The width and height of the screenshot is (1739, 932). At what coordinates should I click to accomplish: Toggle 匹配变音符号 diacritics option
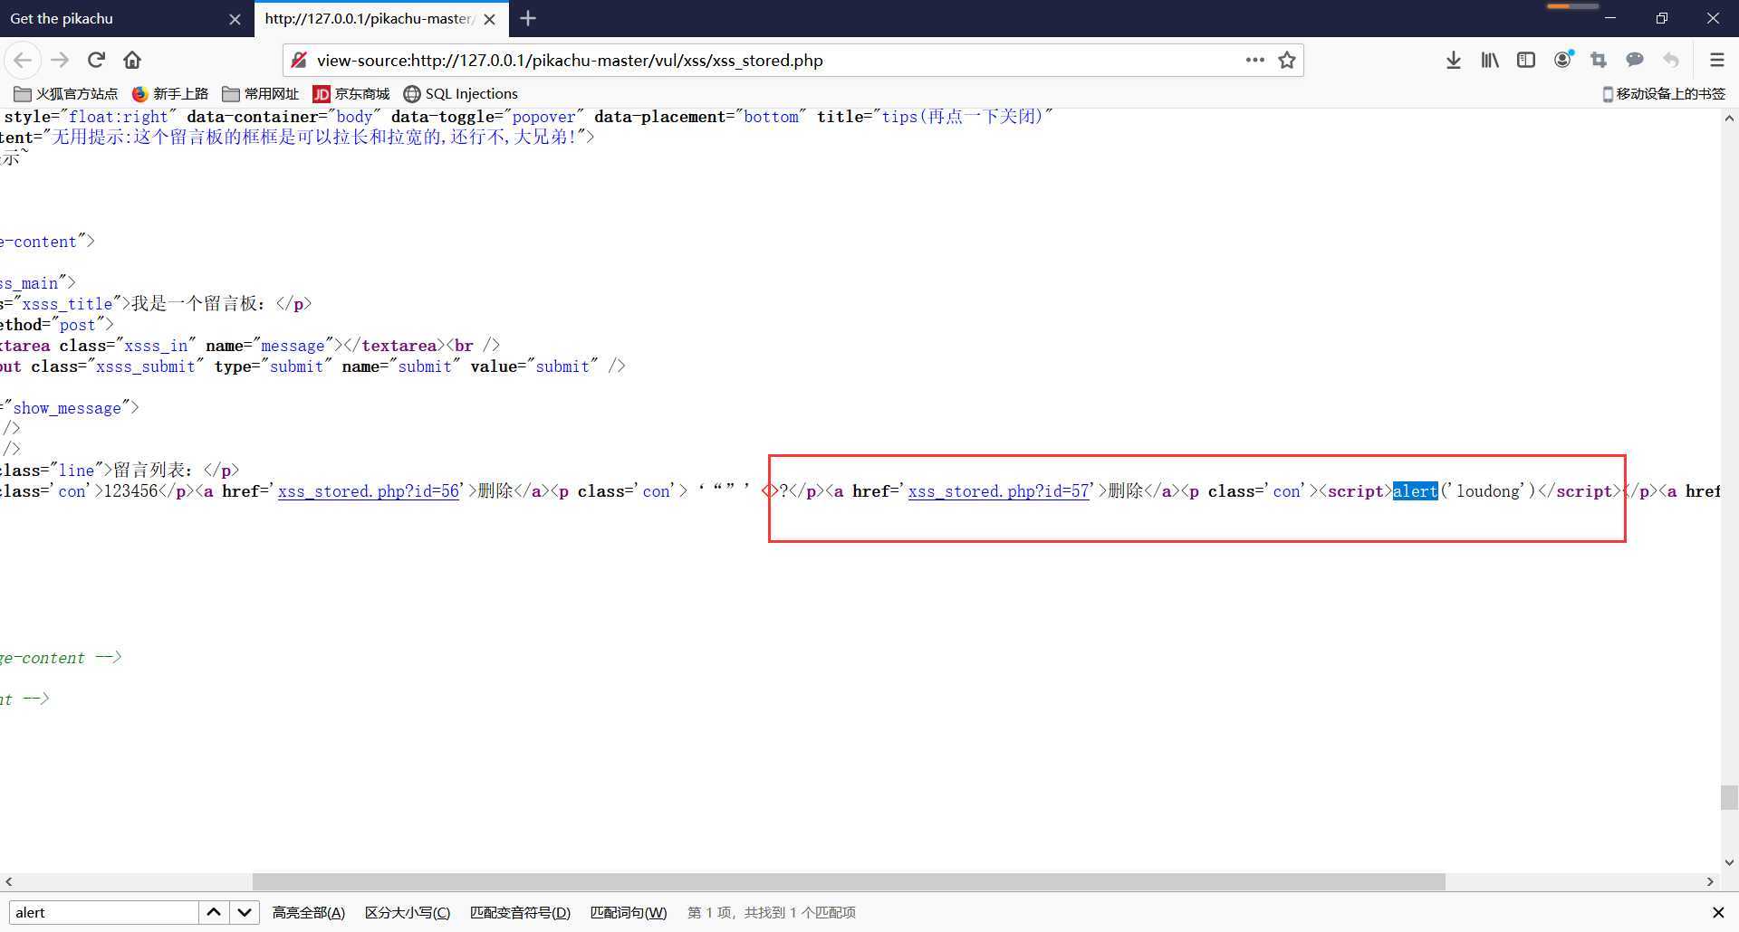click(521, 912)
